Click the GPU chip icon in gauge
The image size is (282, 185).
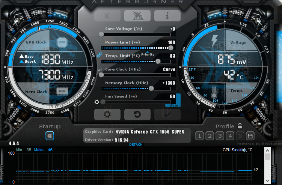click(x=62, y=42)
